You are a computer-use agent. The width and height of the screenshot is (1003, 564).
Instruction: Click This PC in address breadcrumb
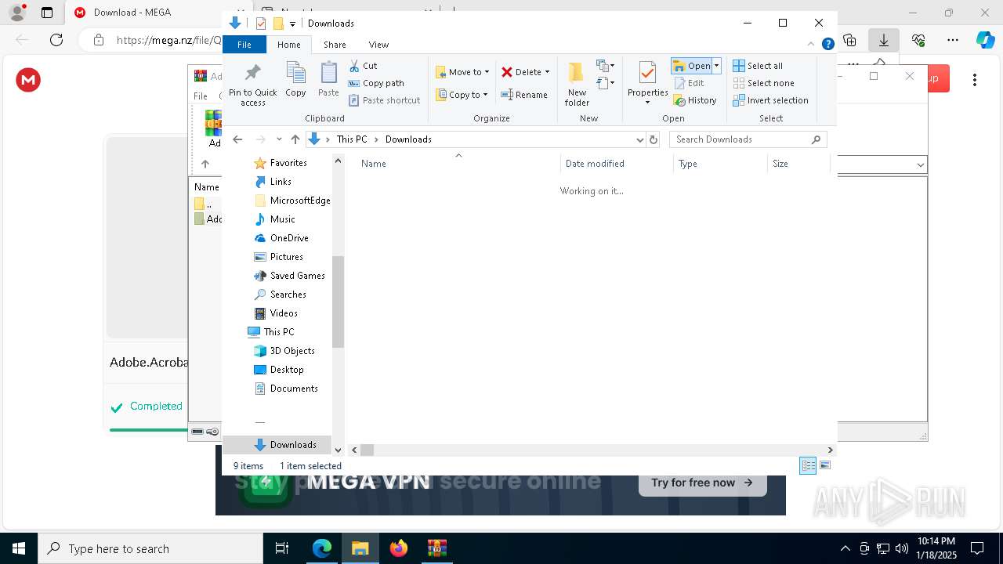(352, 139)
